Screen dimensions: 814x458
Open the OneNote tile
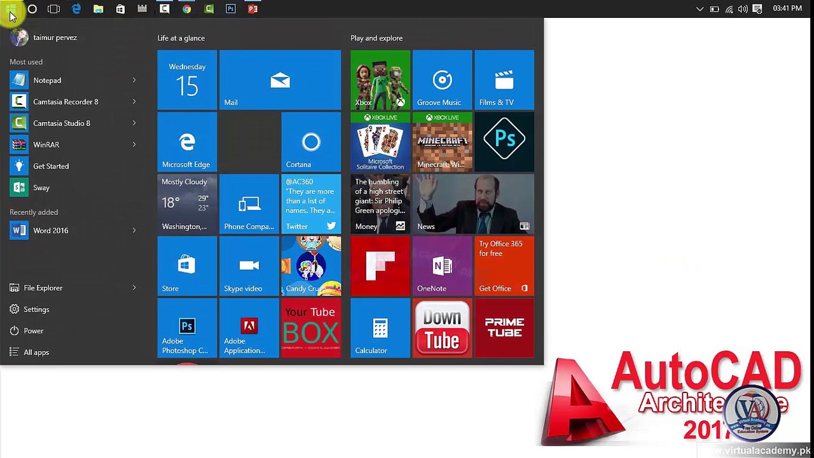[442, 267]
